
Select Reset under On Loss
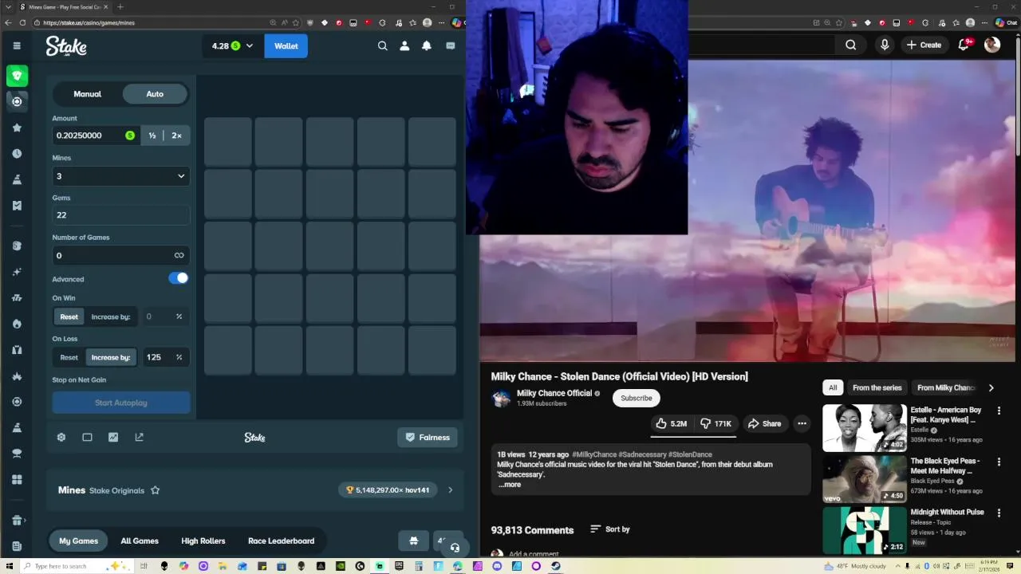pyautogui.click(x=69, y=357)
